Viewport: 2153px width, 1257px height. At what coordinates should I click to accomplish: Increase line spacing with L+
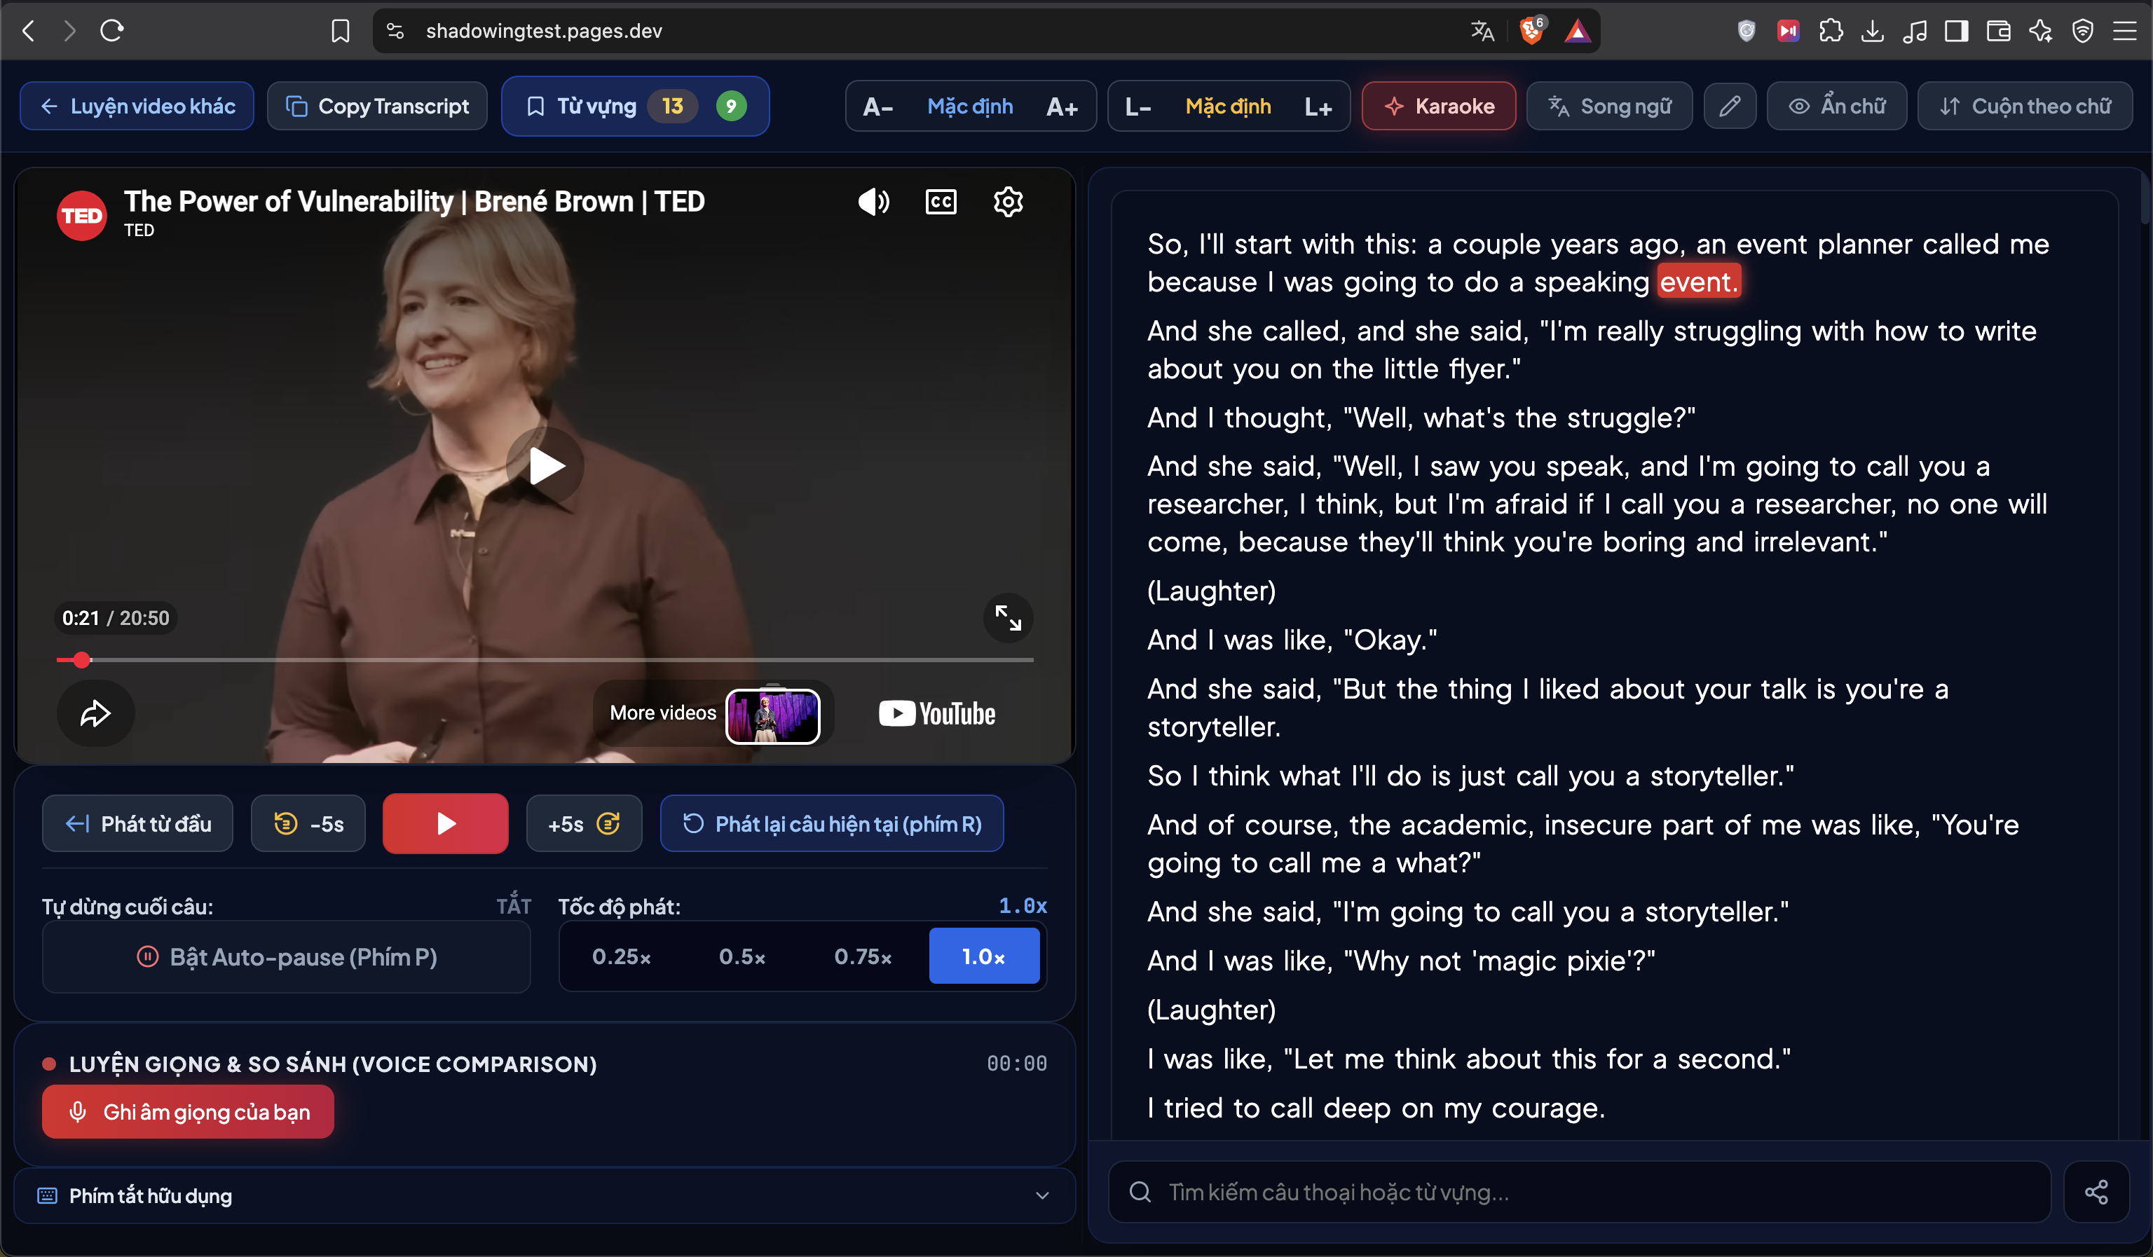[x=1318, y=107]
